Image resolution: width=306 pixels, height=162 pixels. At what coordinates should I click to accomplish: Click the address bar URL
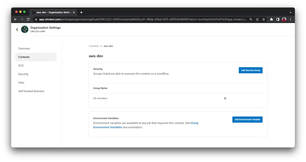point(143,19)
